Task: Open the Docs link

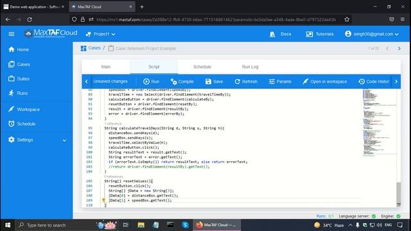Action: click(x=281, y=34)
